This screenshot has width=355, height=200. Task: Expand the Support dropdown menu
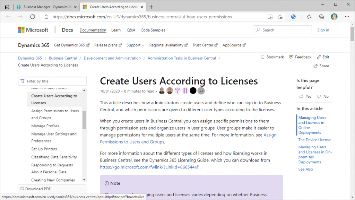point(136,45)
